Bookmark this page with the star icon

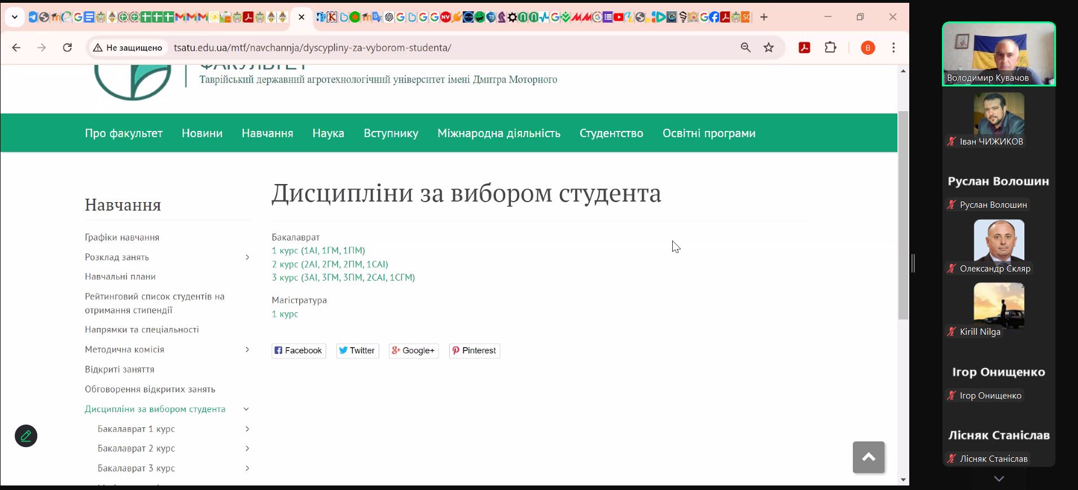769,47
